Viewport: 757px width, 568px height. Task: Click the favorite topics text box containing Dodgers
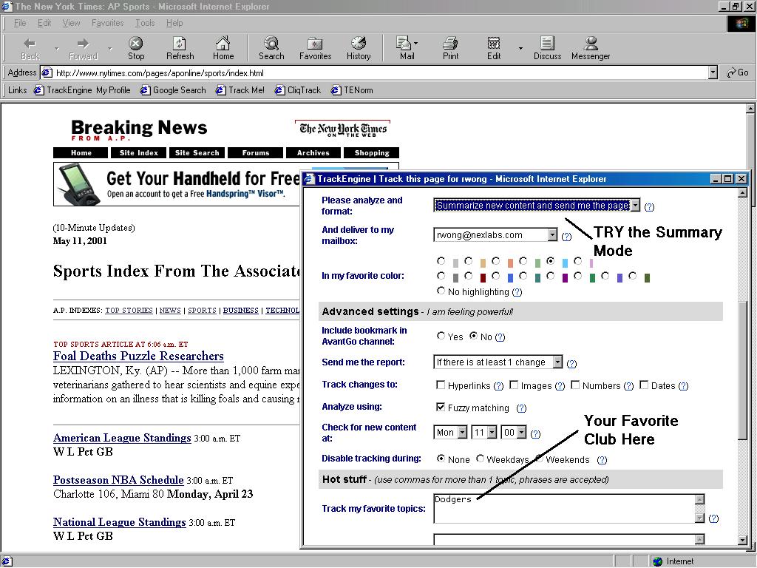(564, 508)
